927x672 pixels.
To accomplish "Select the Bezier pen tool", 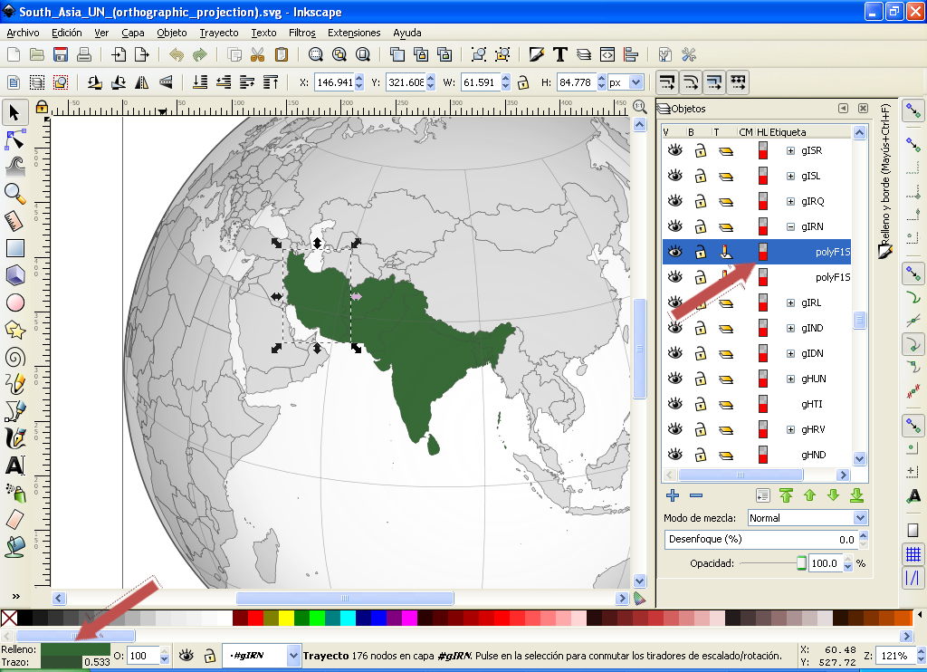I will coord(14,412).
